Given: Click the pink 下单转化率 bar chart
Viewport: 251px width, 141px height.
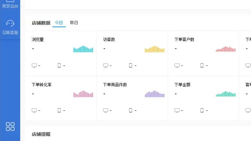Looking at the screenshot, I should tap(83, 94).
